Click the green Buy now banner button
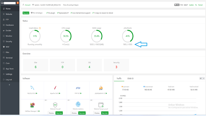This screenshot has width=206, height=116. coord(26,13)
